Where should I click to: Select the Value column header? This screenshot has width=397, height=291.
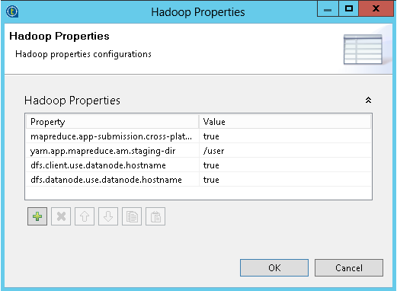click(285, 122)
